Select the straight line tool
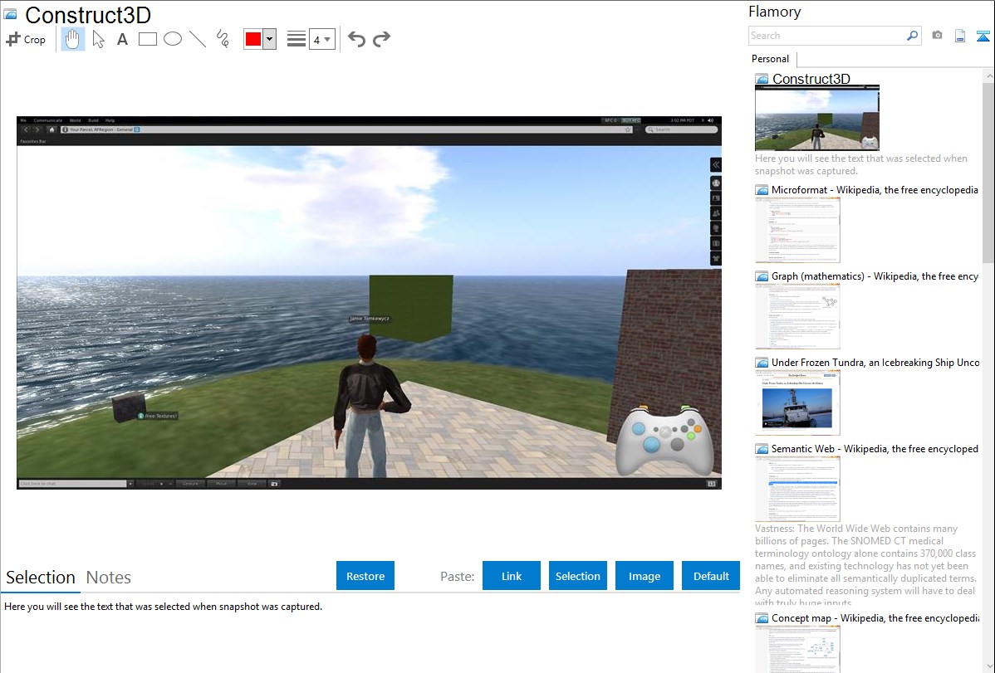The width and height of the screenshot is (995, 673). [x=198, y=39]
